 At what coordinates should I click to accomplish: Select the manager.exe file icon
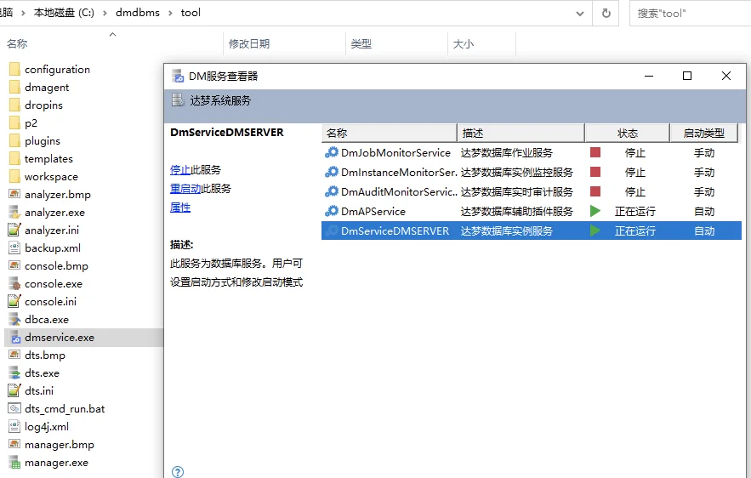tap(14, 463)
